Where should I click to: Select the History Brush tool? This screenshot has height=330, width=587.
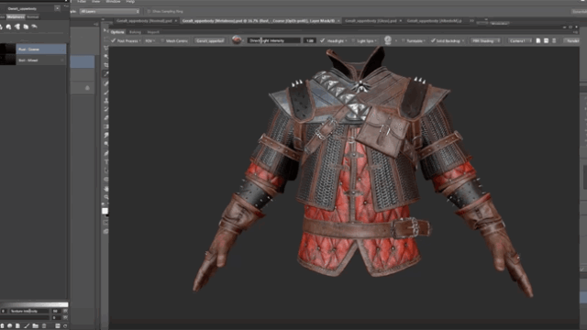point(106,109)
